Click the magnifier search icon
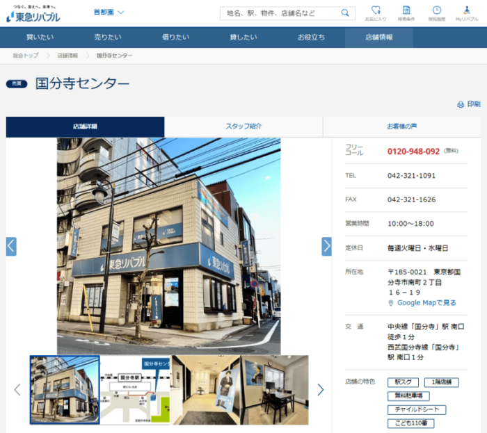The height and width of the screenshot is (433, 487). tap(345, 13)
